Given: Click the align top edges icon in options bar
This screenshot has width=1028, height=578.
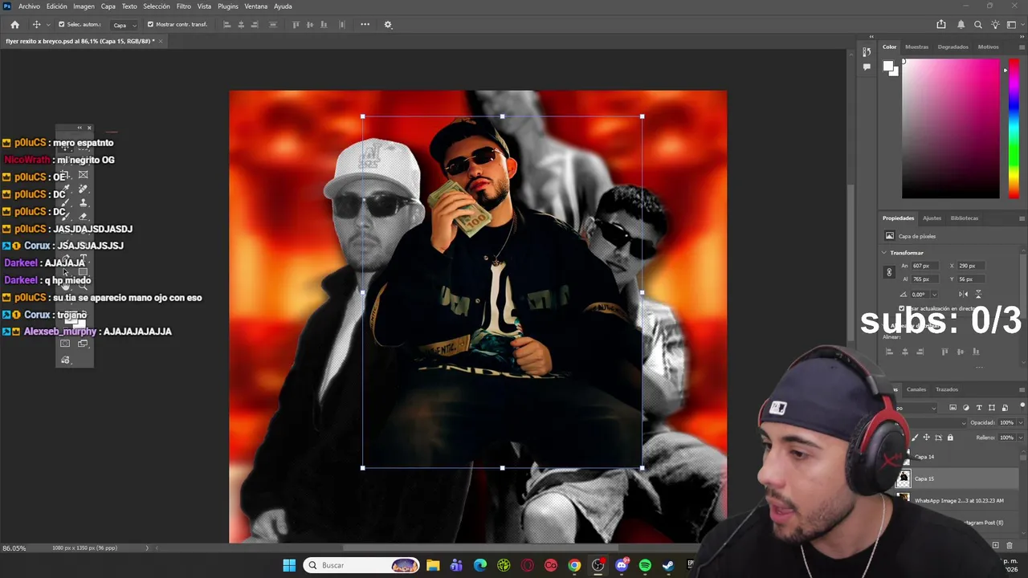Looking at the screenshot, I should click(296, 25).
